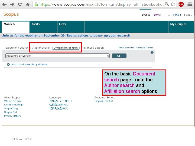Switch to Document search
This screenshot has height=146, width=195.
17,48
